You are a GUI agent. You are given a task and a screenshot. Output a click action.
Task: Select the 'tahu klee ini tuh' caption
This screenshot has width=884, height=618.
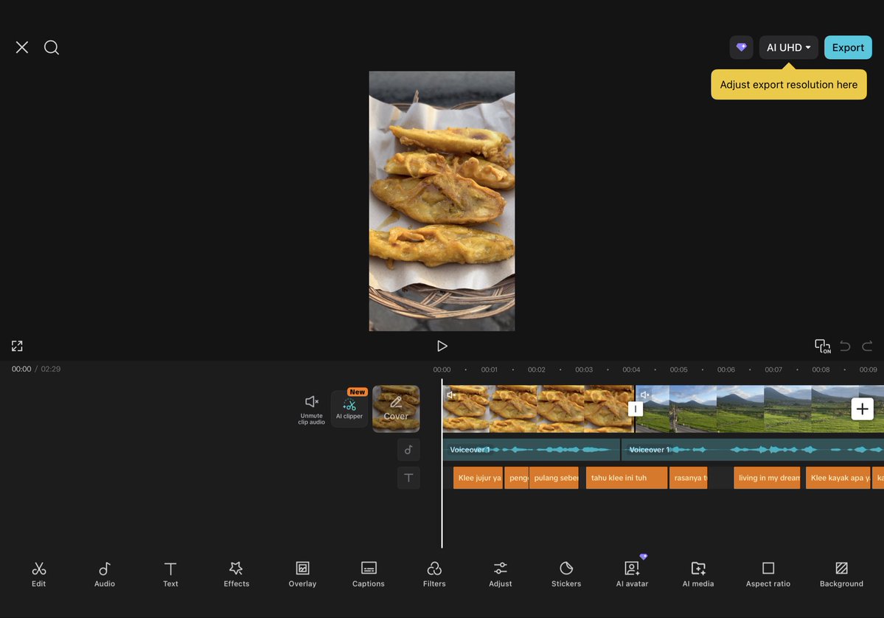pyautogui.click(x=627, y=478)
